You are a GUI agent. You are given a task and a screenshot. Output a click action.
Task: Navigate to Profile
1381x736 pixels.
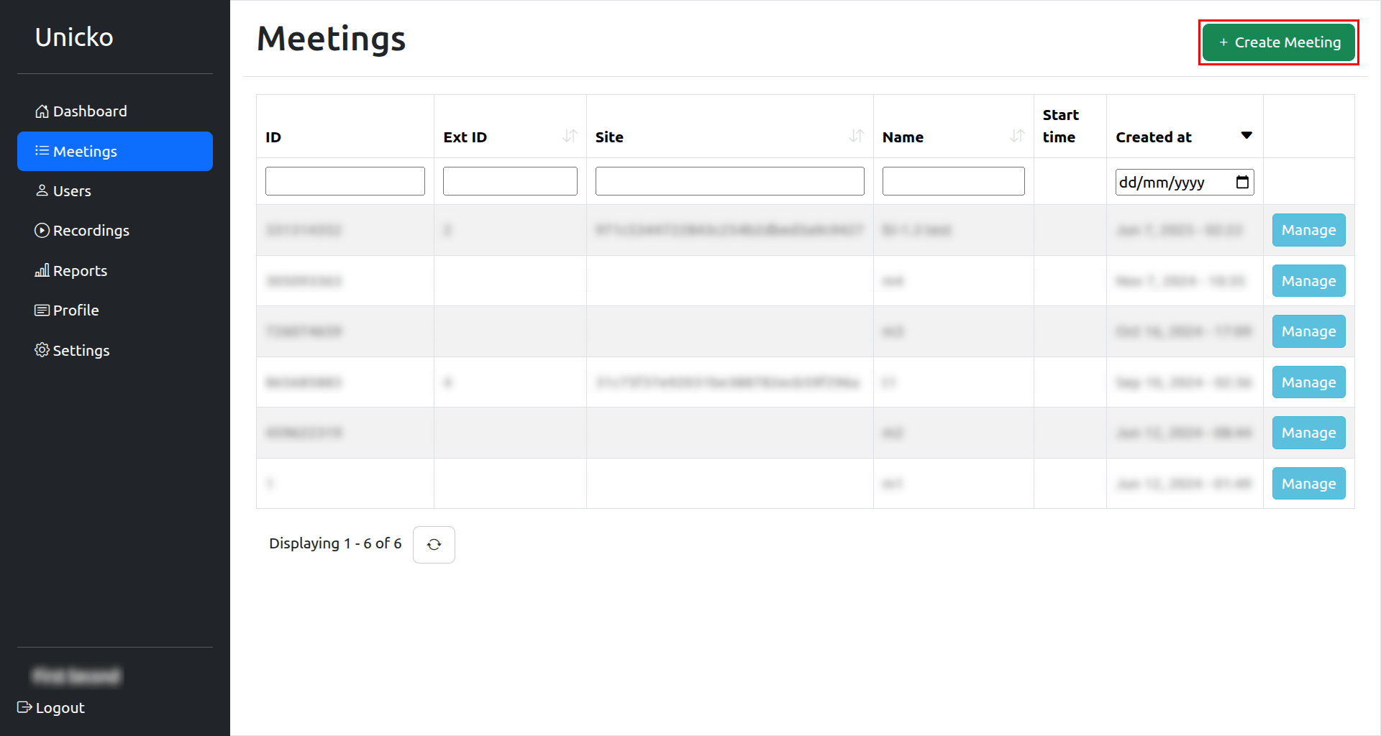point(75,310)
